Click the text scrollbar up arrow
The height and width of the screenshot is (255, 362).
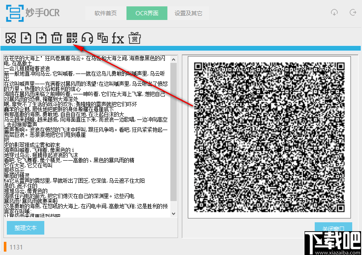(174, 59)
